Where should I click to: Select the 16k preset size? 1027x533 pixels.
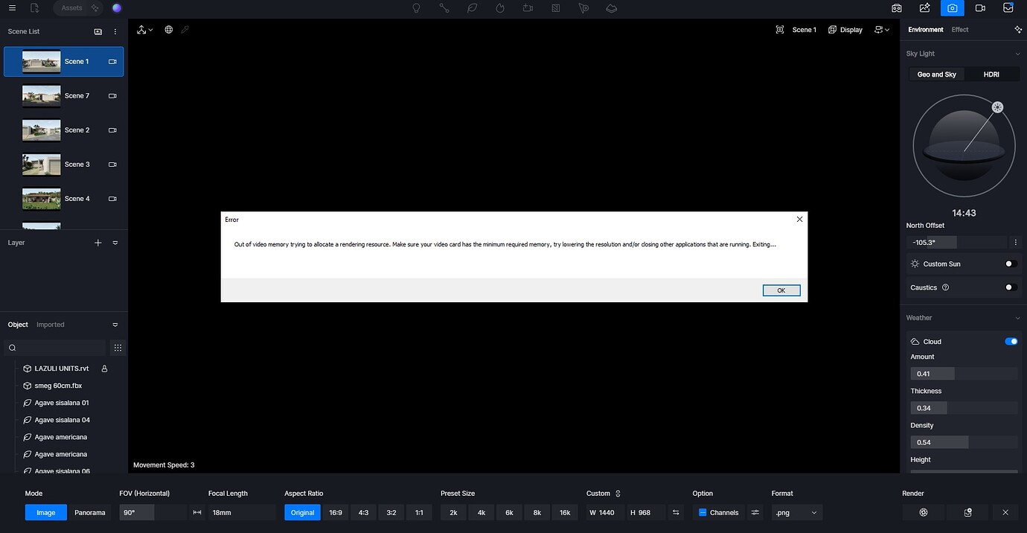565,512
